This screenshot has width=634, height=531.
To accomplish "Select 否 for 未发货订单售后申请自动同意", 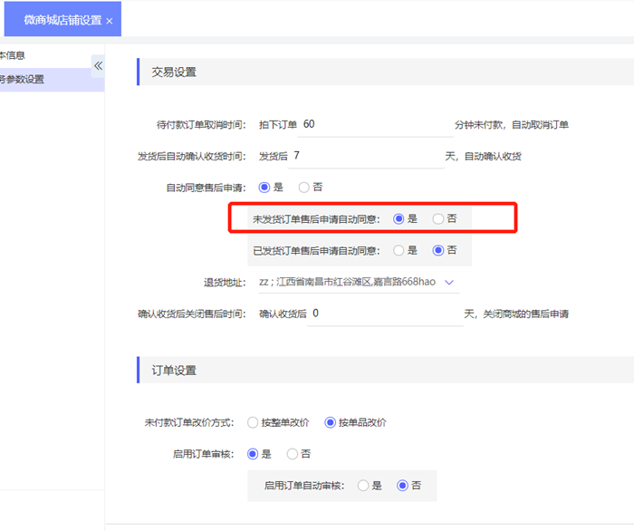I will coord(438,218).
